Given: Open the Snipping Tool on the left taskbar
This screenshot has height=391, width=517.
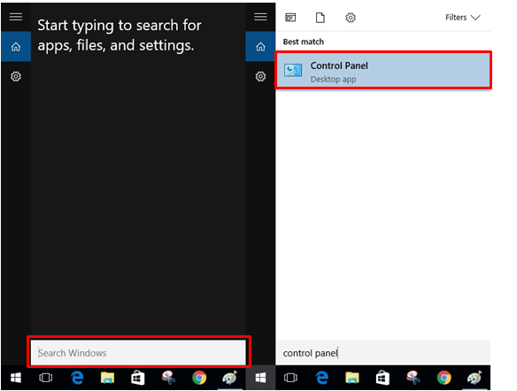Looking at the screenshot, I should 168,378.
